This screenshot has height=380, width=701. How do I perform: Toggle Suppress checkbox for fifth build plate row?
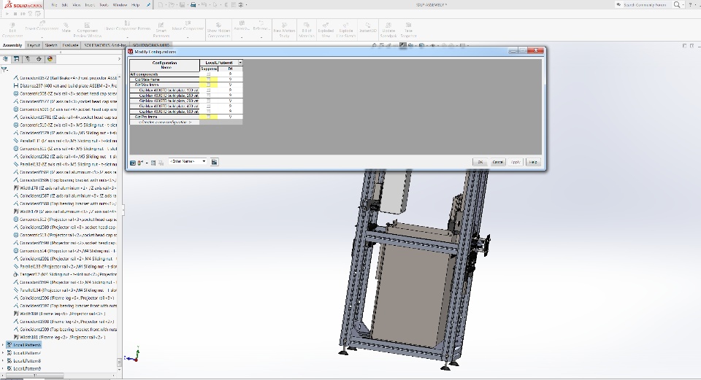point(208,112)
